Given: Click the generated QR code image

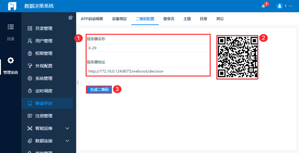Looking at the screenshot, I should [237, 57].
